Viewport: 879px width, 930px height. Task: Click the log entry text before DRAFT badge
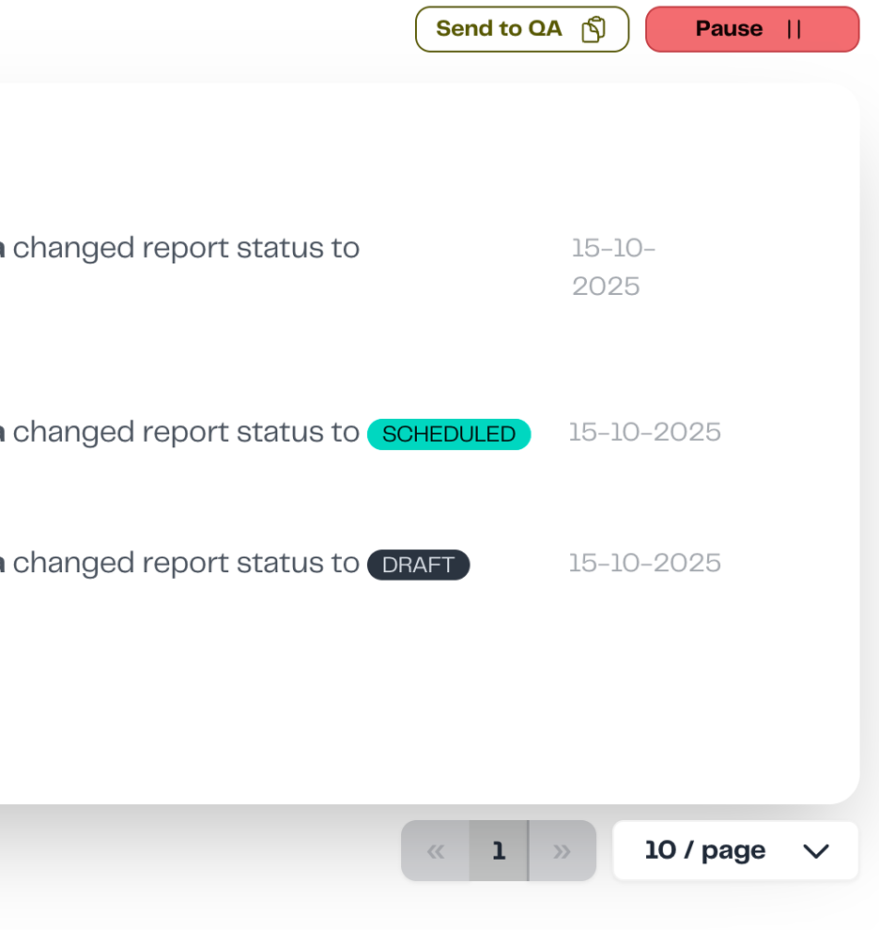tap(186, 563)
